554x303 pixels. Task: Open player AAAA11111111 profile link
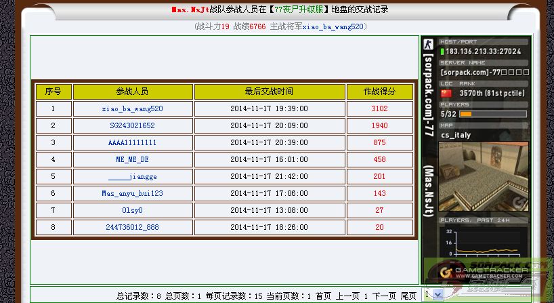point(133,142)
